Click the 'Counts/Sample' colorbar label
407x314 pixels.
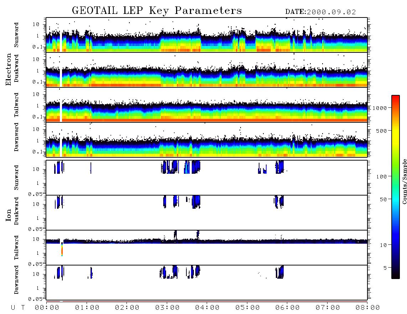pos(404,181)
